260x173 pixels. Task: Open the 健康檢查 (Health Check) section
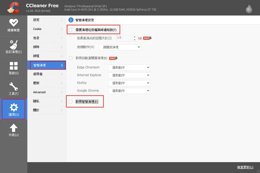[x=14, y=25]
